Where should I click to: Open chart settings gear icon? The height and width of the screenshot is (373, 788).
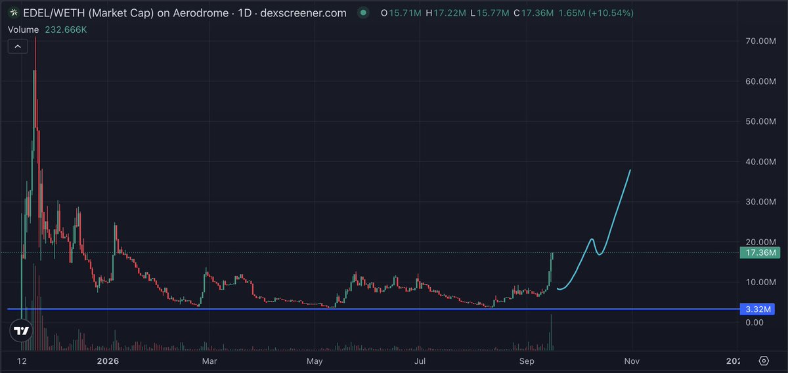[764, 361]
